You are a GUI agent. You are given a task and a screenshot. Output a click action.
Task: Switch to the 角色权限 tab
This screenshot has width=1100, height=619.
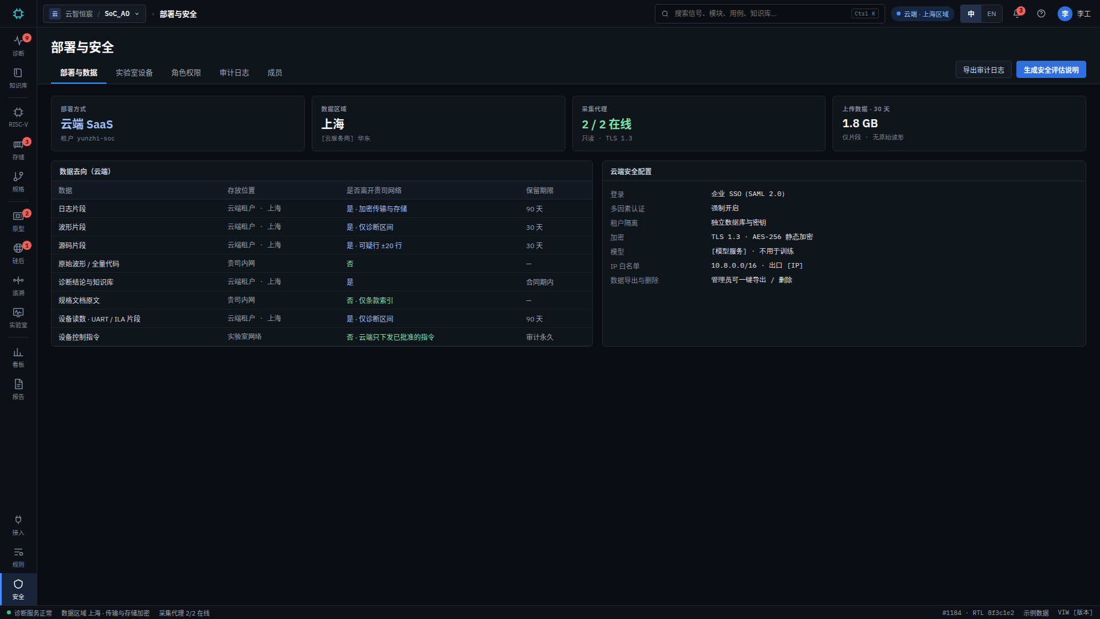[x=186, y=73]
